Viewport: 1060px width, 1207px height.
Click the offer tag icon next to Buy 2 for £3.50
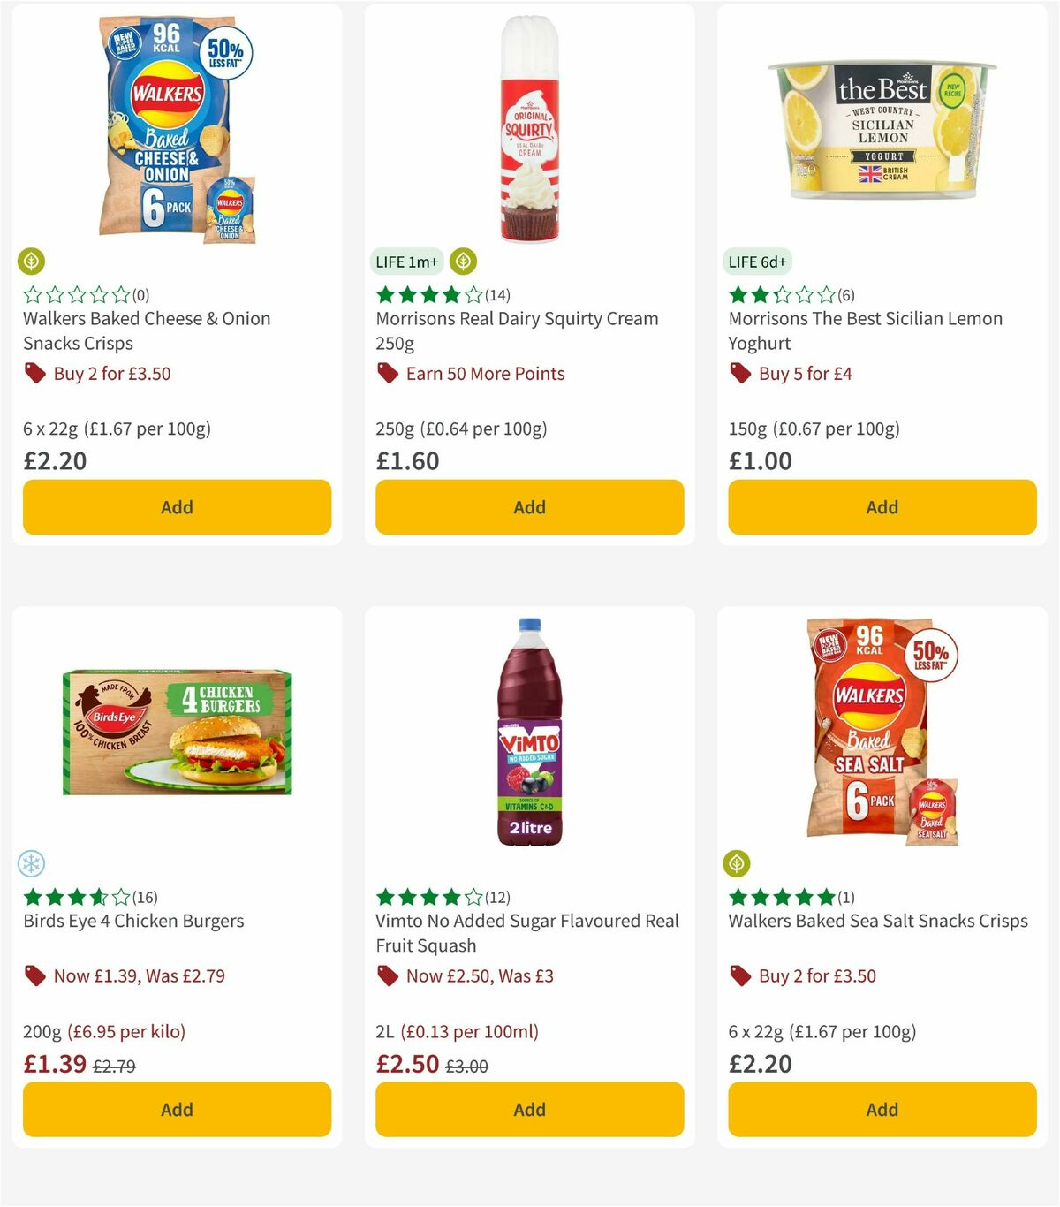(x=35, y=373)
